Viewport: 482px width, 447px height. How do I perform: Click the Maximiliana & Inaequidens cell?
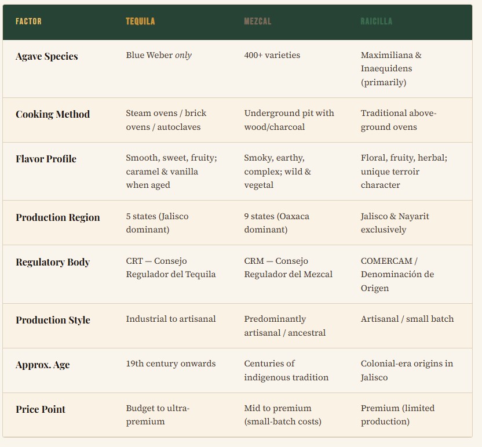coord(391,68)
